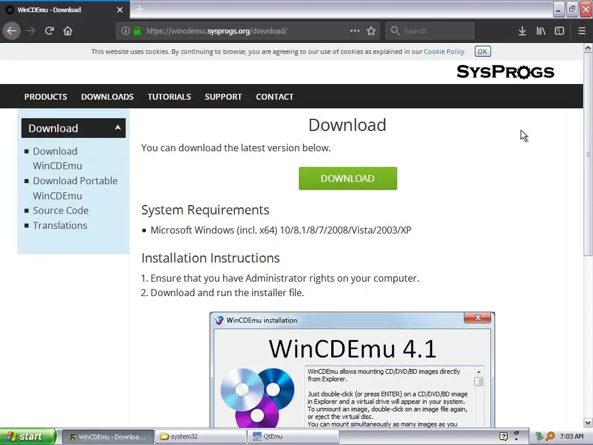Open the Windows Start menu

click(x=28, y=436)
